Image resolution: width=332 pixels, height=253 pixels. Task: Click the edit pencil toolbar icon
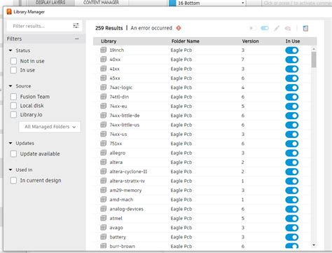pos(277,28)
